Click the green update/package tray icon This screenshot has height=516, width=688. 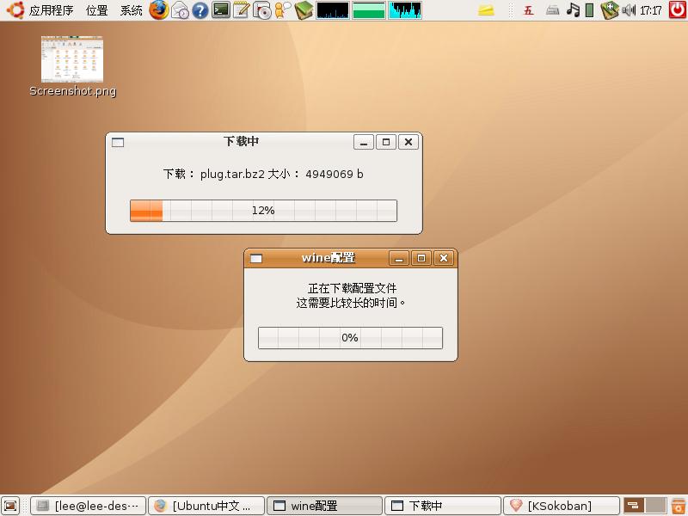[x=609, y=10]
